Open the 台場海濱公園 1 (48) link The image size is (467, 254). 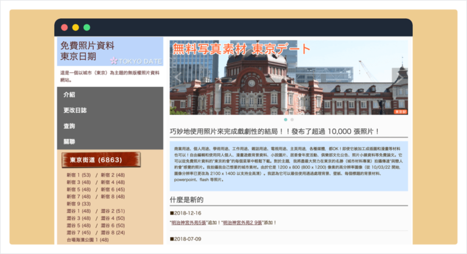coord(88,239)
